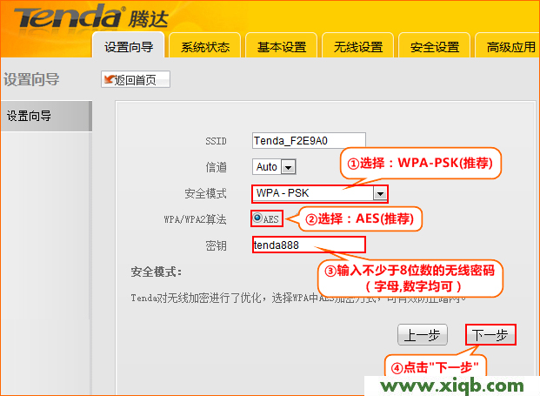Switch to the 无线设置 tab
Image resolution: width=540 pixels, height=396 pixels.
click(357, 47)
